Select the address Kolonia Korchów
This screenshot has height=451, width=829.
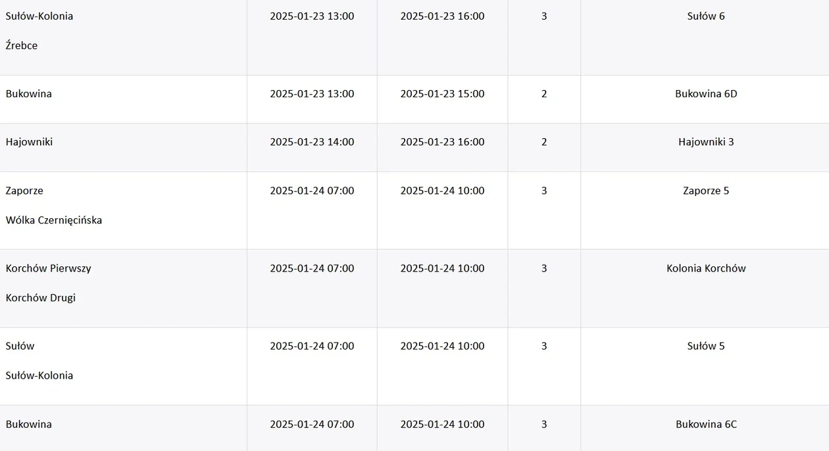[x=706, y=268]
